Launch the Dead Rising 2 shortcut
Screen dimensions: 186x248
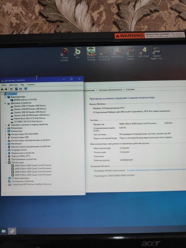pyautogui.click(x=117, y=53)
